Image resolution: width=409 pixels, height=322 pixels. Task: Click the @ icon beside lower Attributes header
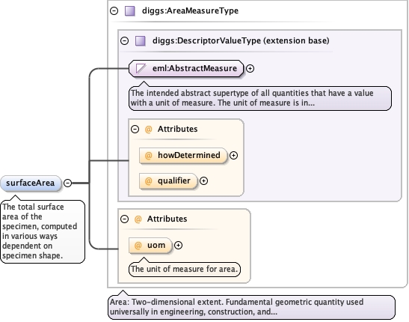pyautogui.click(x=138, y=219)
